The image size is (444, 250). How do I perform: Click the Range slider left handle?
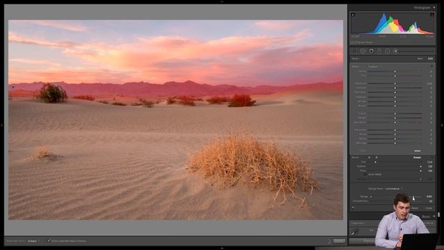pyautogui.click(x=371, y=197)
